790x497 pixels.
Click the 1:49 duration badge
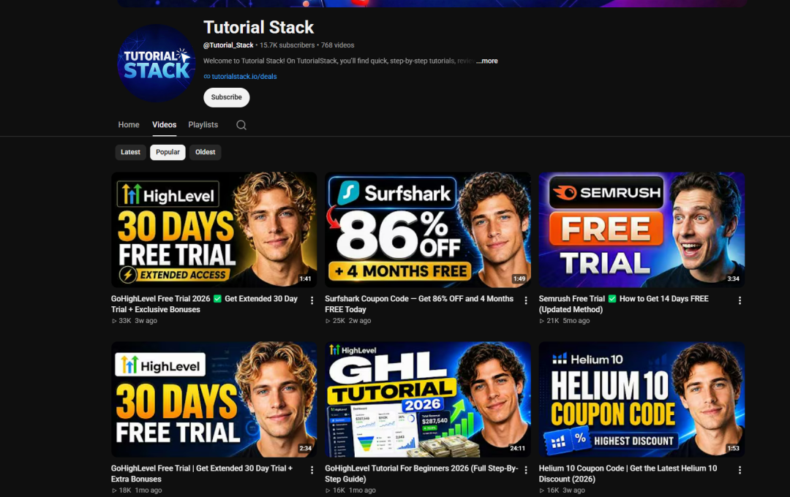click(519, 279)
